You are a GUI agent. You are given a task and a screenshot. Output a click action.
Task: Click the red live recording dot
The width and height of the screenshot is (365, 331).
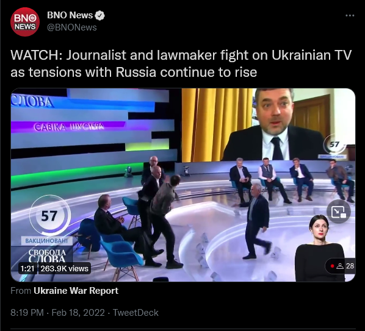click(332, 266)
